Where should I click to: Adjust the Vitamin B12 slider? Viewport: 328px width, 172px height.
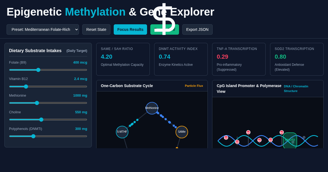pyautogui.click(x=48, y=87)
